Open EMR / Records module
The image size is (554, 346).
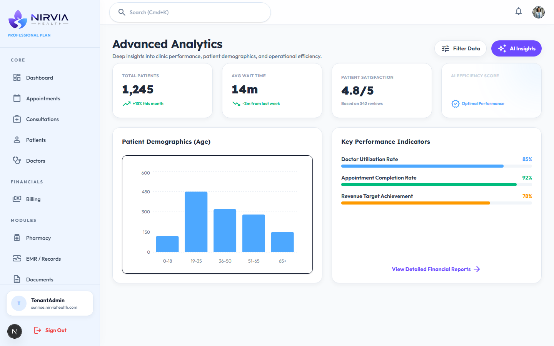click(50, 259)
